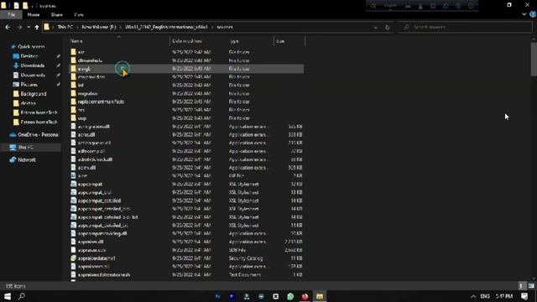Open File Explorer icon in the taskbar
Screen dimensions: 537x302
tap(320, 296)
